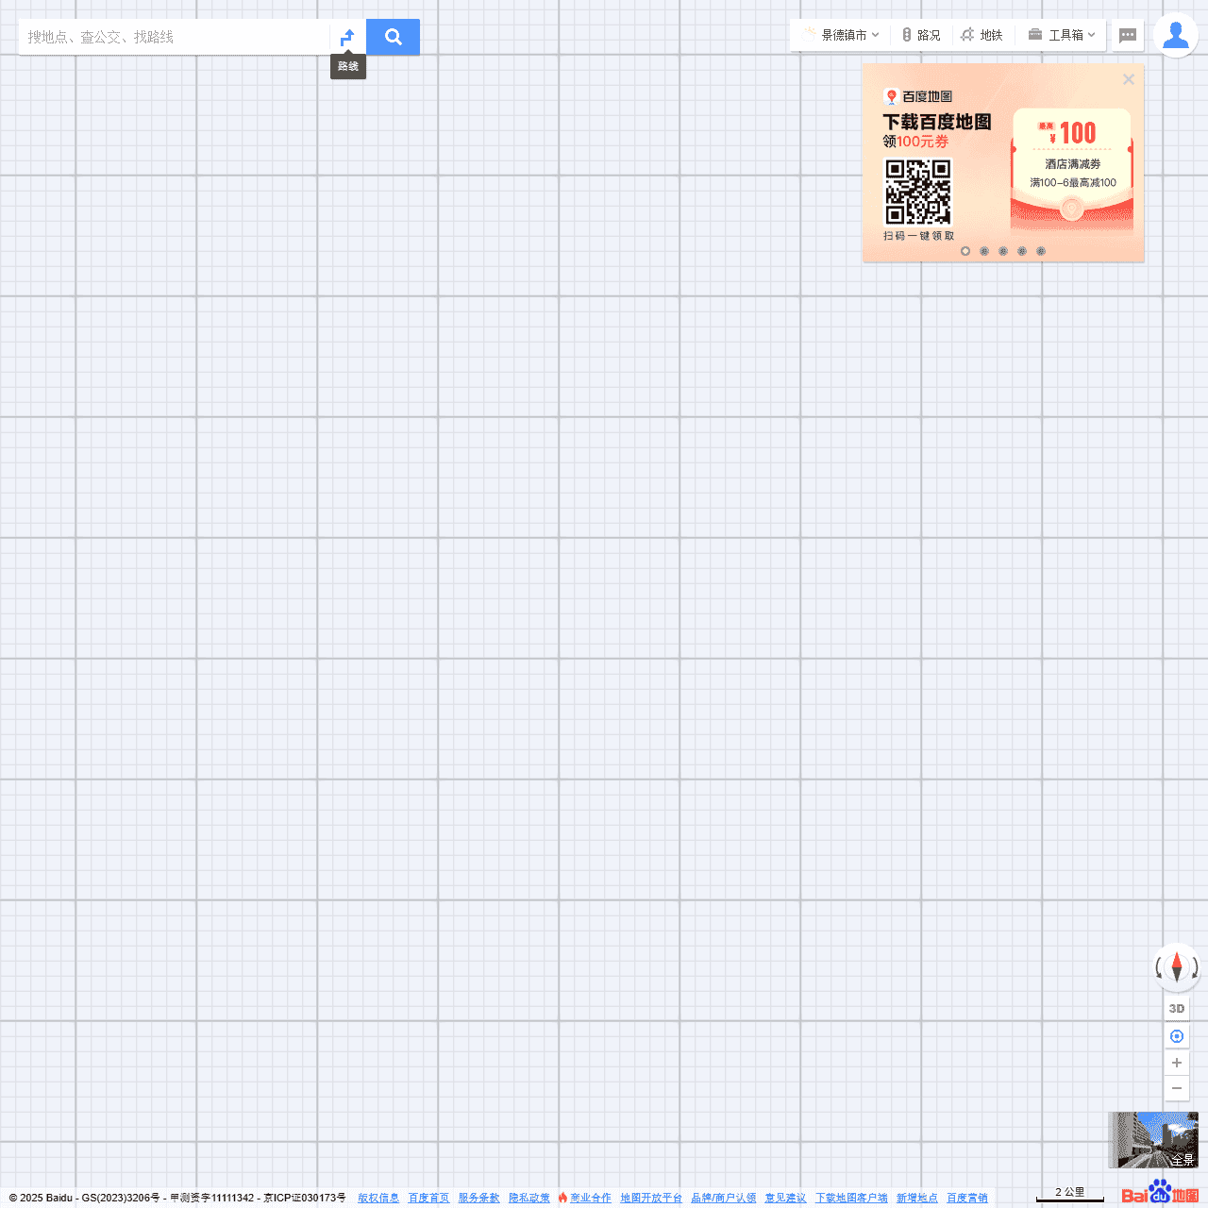Locate my current position on map
The width and height of the screenshot is (1208, 1208).
pyautogui.click(x=1177, y=1036)
